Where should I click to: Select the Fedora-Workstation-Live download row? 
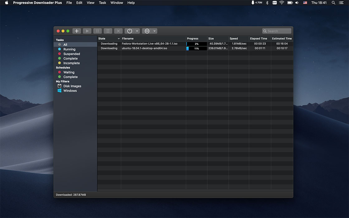[150, 44]
